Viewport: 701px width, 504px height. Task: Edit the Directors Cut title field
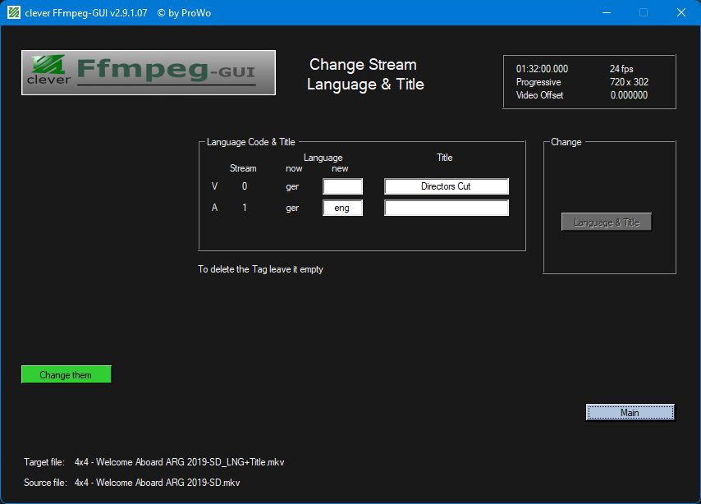447,186
